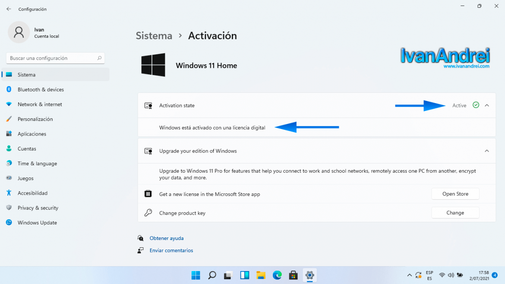Screen dimensions: 505x284
Task: Collapse the Activation state section
Action: pos(487,105)
